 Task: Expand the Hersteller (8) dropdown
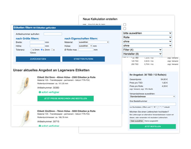(142, 54)
